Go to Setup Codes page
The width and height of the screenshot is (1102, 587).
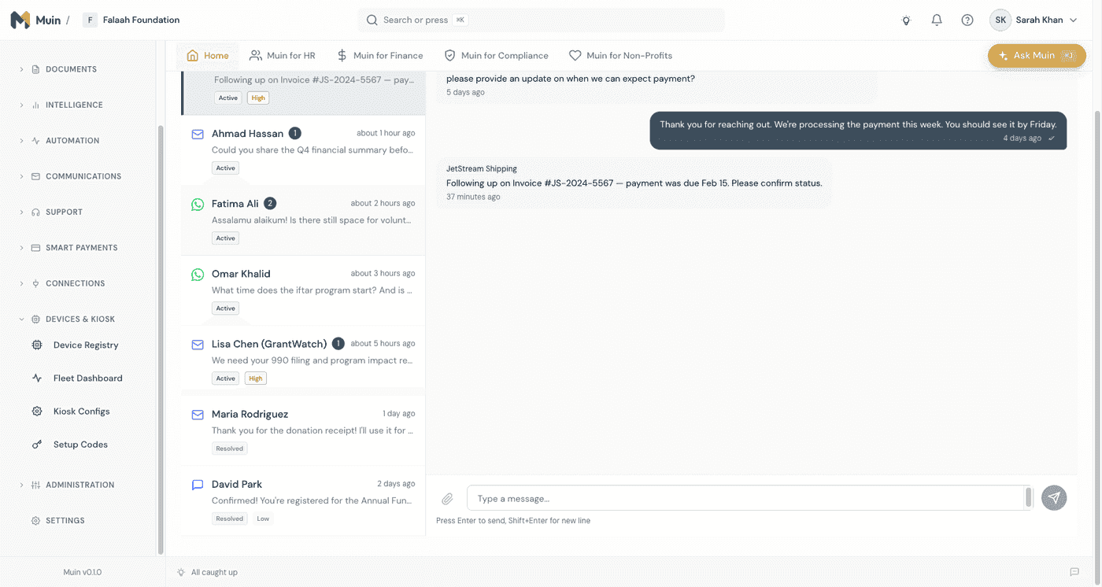[x=80, y=445]
